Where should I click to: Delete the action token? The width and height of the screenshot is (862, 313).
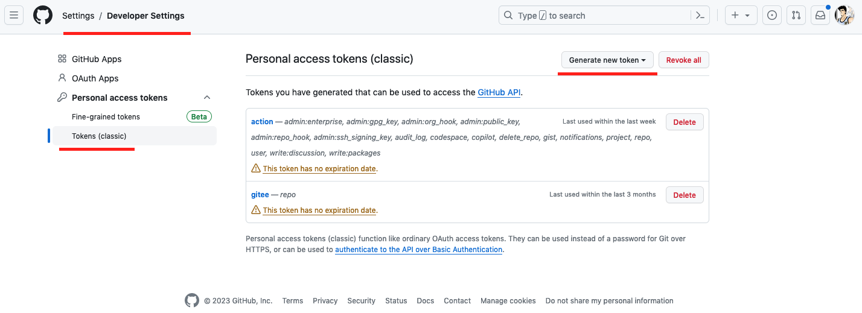[x=685, y=122]
